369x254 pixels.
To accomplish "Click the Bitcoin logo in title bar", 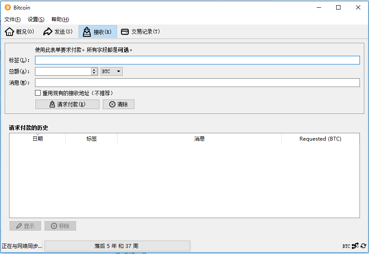I will tap(7, 7).
